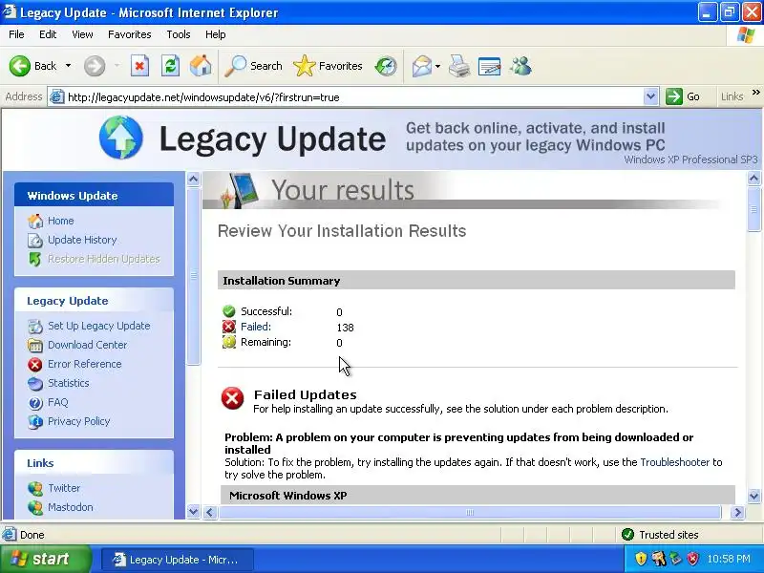
Task: Click the green Successful check icon
Action: pos(228,311)
